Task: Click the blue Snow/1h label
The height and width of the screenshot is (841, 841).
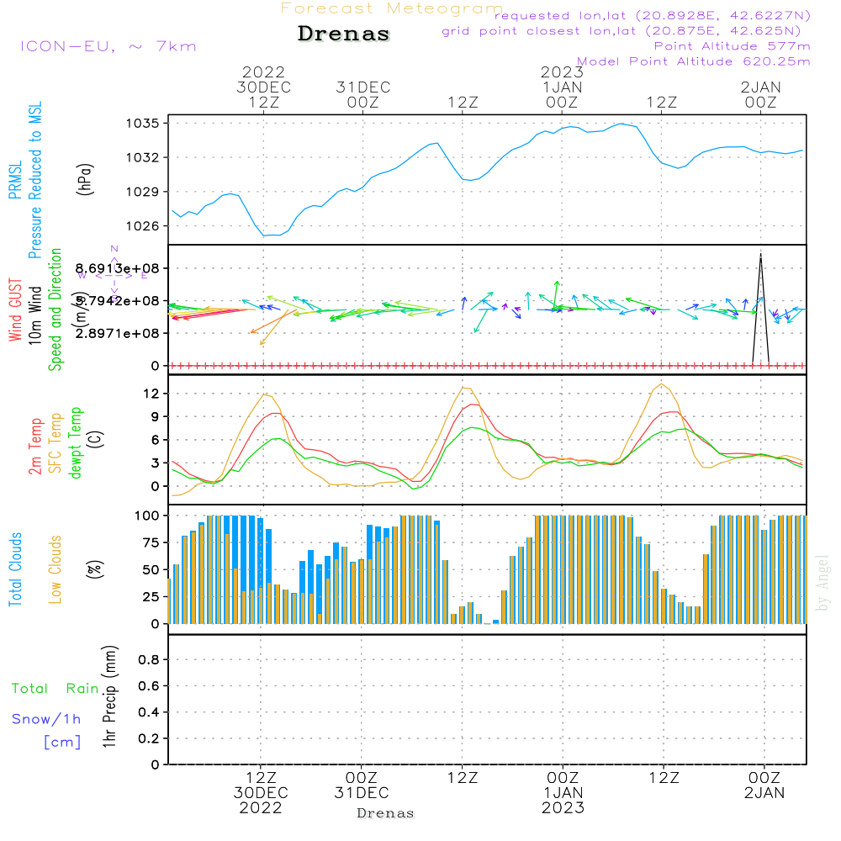Action: pyautogui.click(x=47, y=719)
